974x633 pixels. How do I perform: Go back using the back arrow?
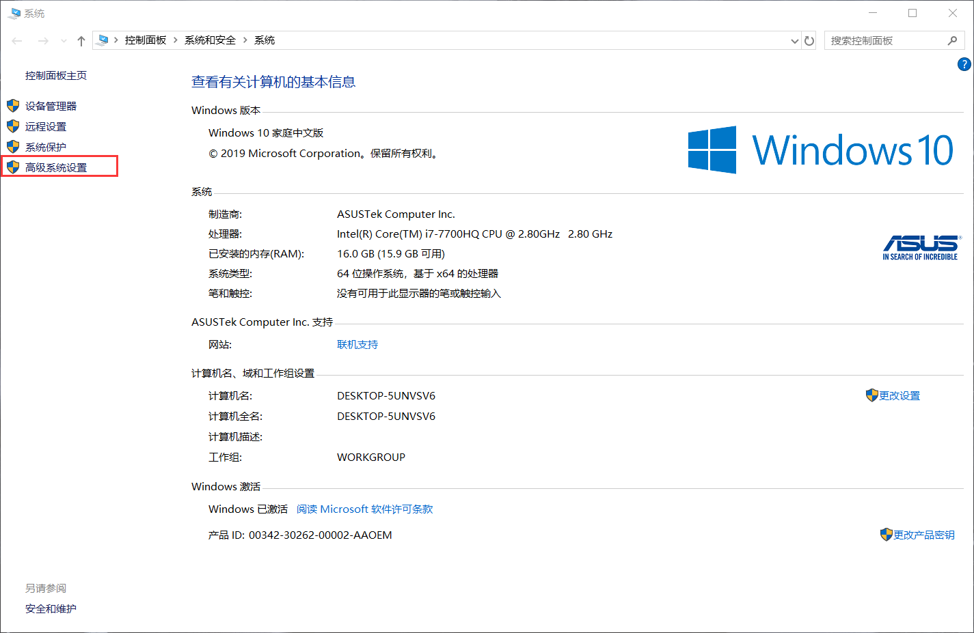point(17,41)
